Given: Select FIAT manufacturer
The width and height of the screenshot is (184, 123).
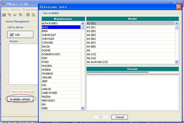Looking at the screenshot, I should click(x=61, y=58).
